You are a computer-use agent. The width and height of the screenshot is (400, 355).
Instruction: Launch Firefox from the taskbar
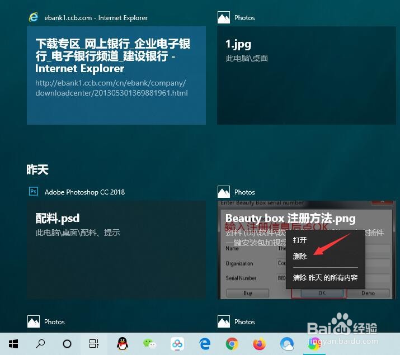pos(259,344)
